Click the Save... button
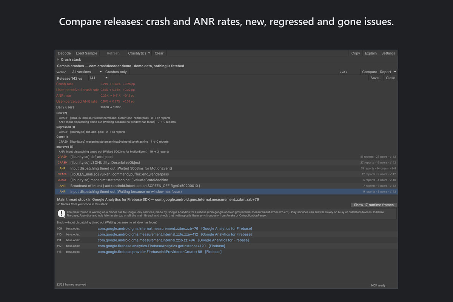This screenshot has width=453, height=302. [376, 78]
